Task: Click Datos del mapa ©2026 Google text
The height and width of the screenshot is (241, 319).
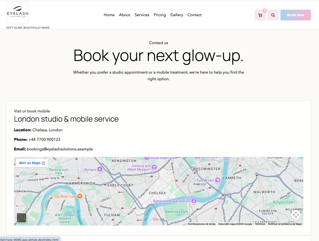Action: click(235, 224)
